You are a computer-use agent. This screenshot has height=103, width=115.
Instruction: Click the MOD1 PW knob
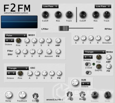pyautogui.click(x=58, y=51)
